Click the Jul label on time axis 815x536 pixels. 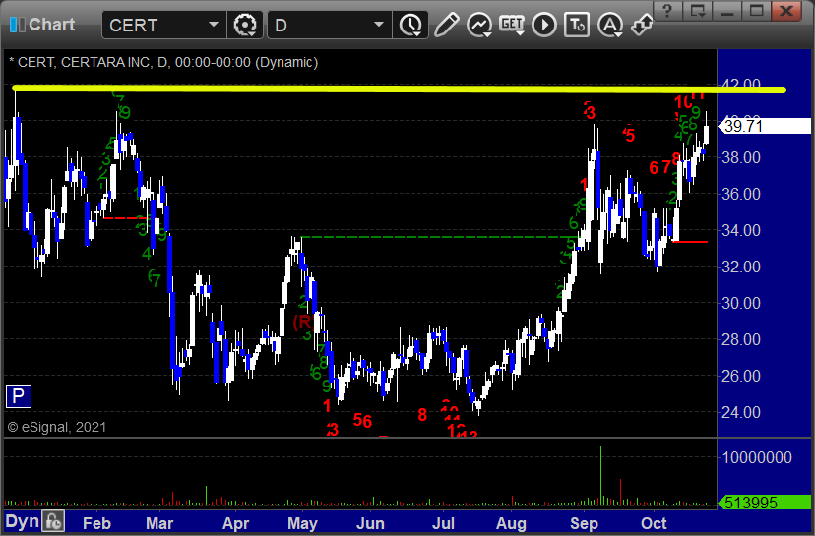coord(443,523)
